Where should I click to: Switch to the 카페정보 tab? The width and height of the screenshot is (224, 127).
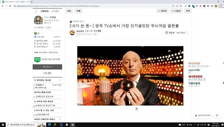coord(45,11)
